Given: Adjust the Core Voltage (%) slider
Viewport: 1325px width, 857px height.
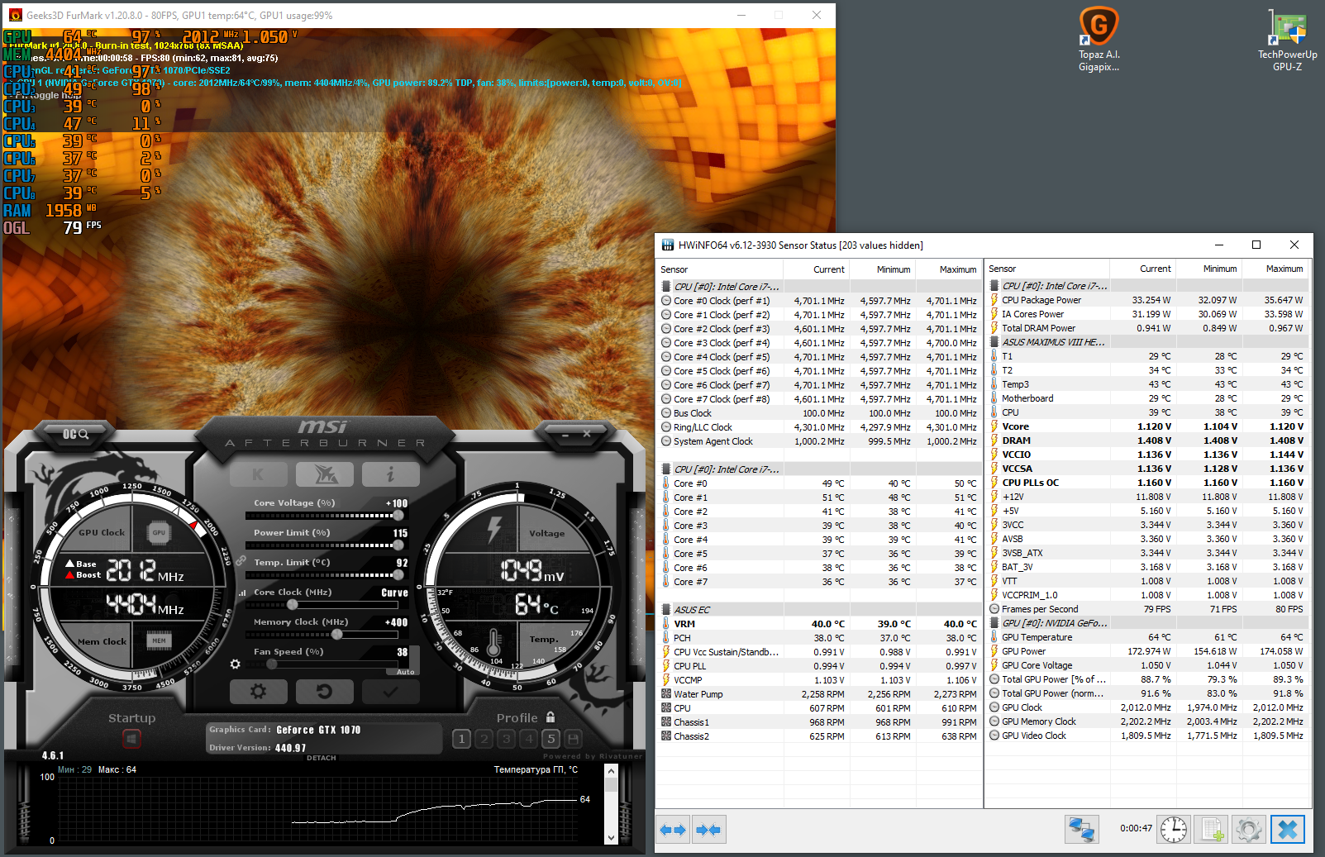Looking at the screenshot, I should (x=322, y=516).
